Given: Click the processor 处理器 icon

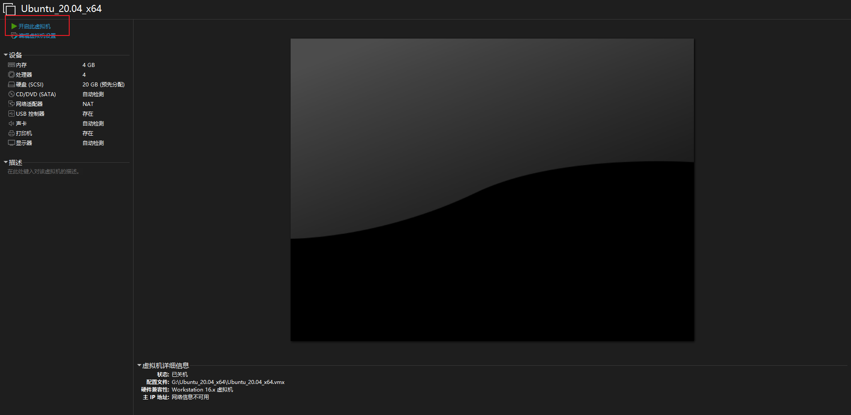Looking at the screenshot, I should coord(12,74).
